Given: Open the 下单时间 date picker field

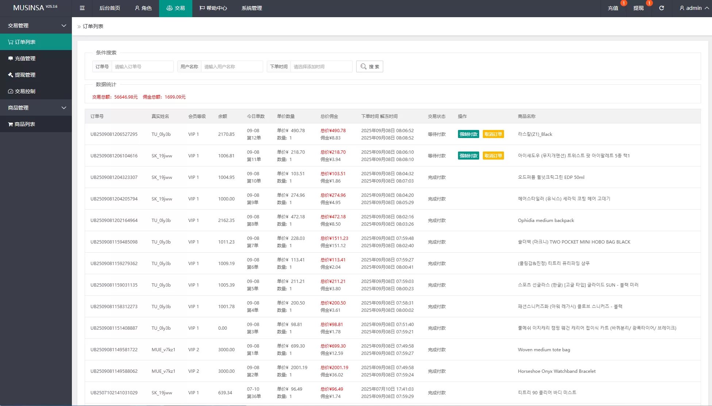Looking at the screenshot, I should pos(321,66).
